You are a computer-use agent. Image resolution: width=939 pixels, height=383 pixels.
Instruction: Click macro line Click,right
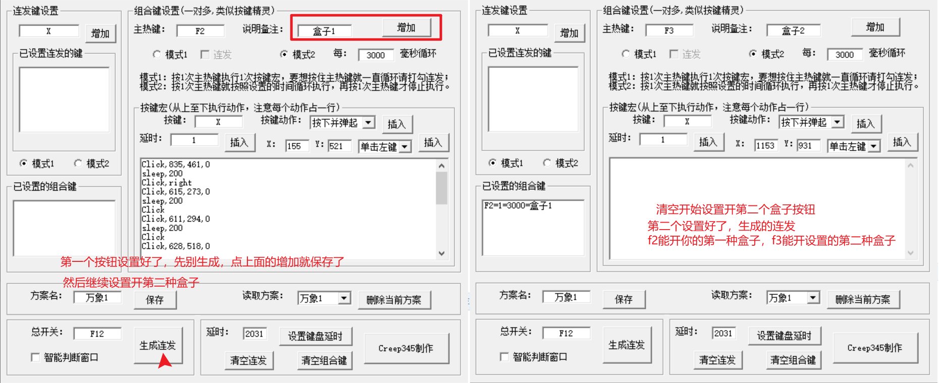[x=167, y=182]
